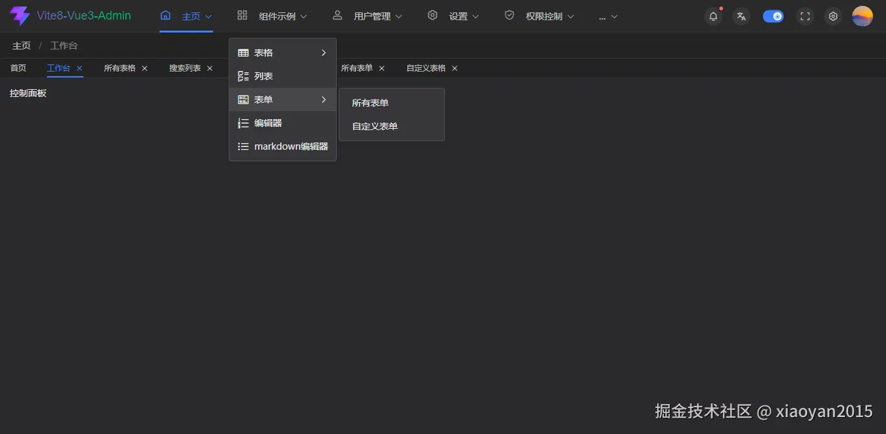Switch to the 搜索列表 tab
The height and width of the screenshot is (434, 886).
pos(185,68)
